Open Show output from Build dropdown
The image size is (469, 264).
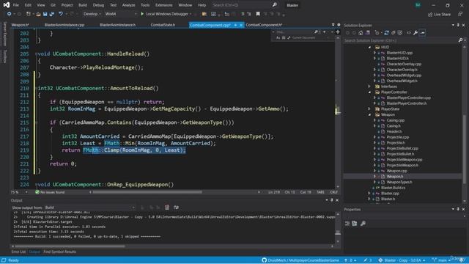tap(89, 208)
